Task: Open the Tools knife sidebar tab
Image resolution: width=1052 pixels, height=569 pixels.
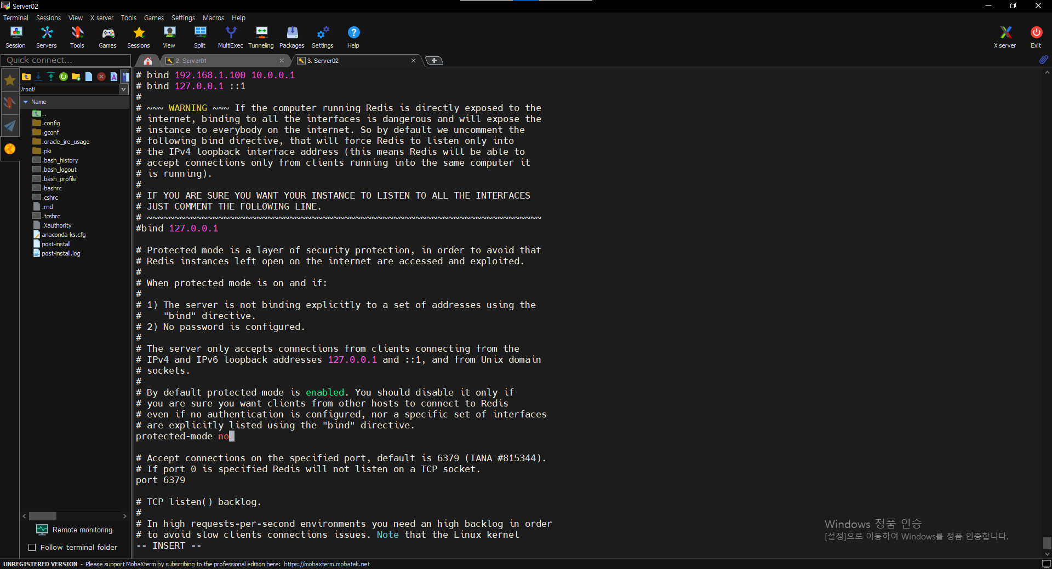Action: point(10,103)
